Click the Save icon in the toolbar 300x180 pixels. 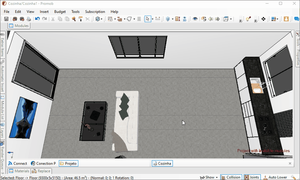(6, 19)
